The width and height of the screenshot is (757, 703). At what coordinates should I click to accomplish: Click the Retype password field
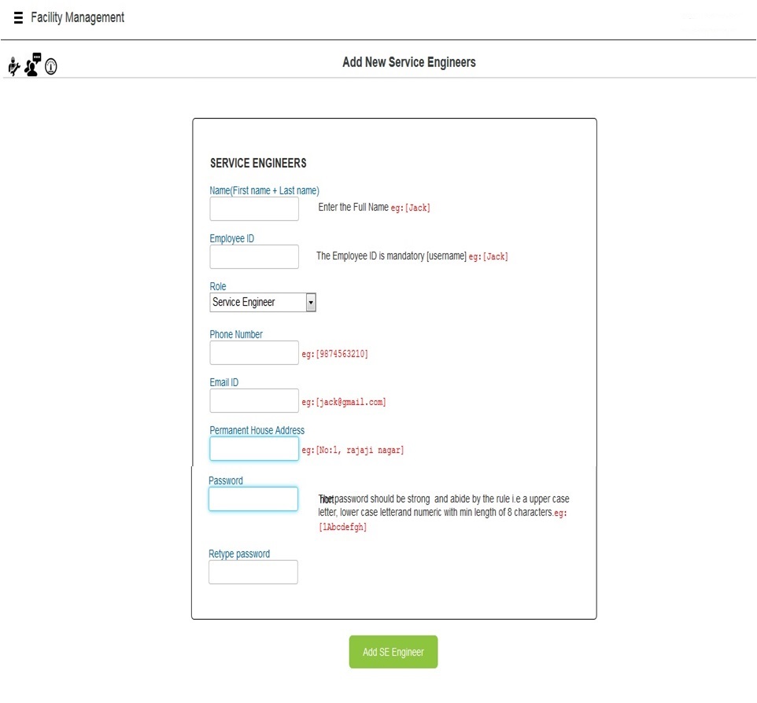(253, 572)
